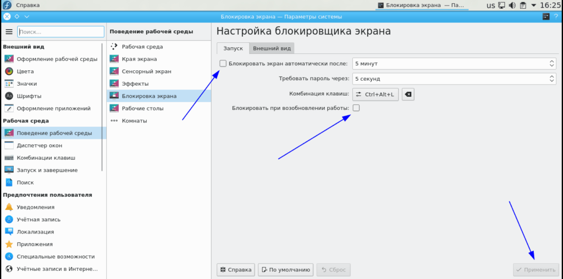
Task: Select the Effects (Эффекты) item
Action: tap(135, 83)
